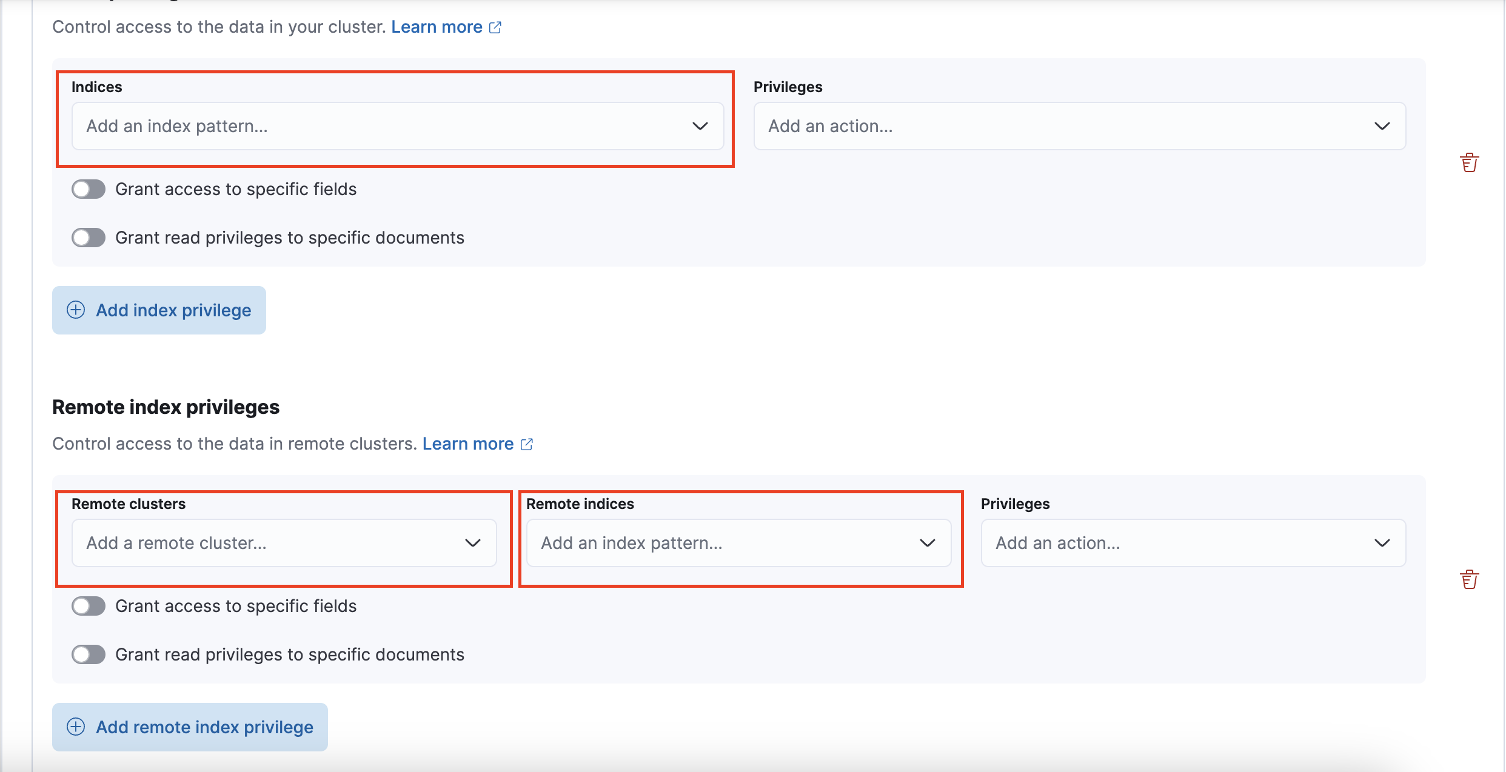Enable Grant read privileges to specific documents for remote indices
This screenshot has height=772, width=1506.
coord(89,654)
